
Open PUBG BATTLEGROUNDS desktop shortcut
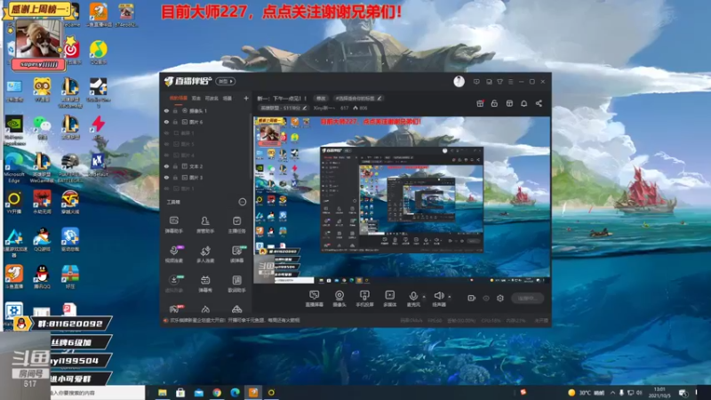[x=70, y=168]
